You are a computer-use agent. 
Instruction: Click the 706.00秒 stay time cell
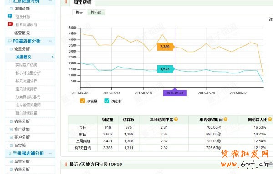click(x=213, y=127)
